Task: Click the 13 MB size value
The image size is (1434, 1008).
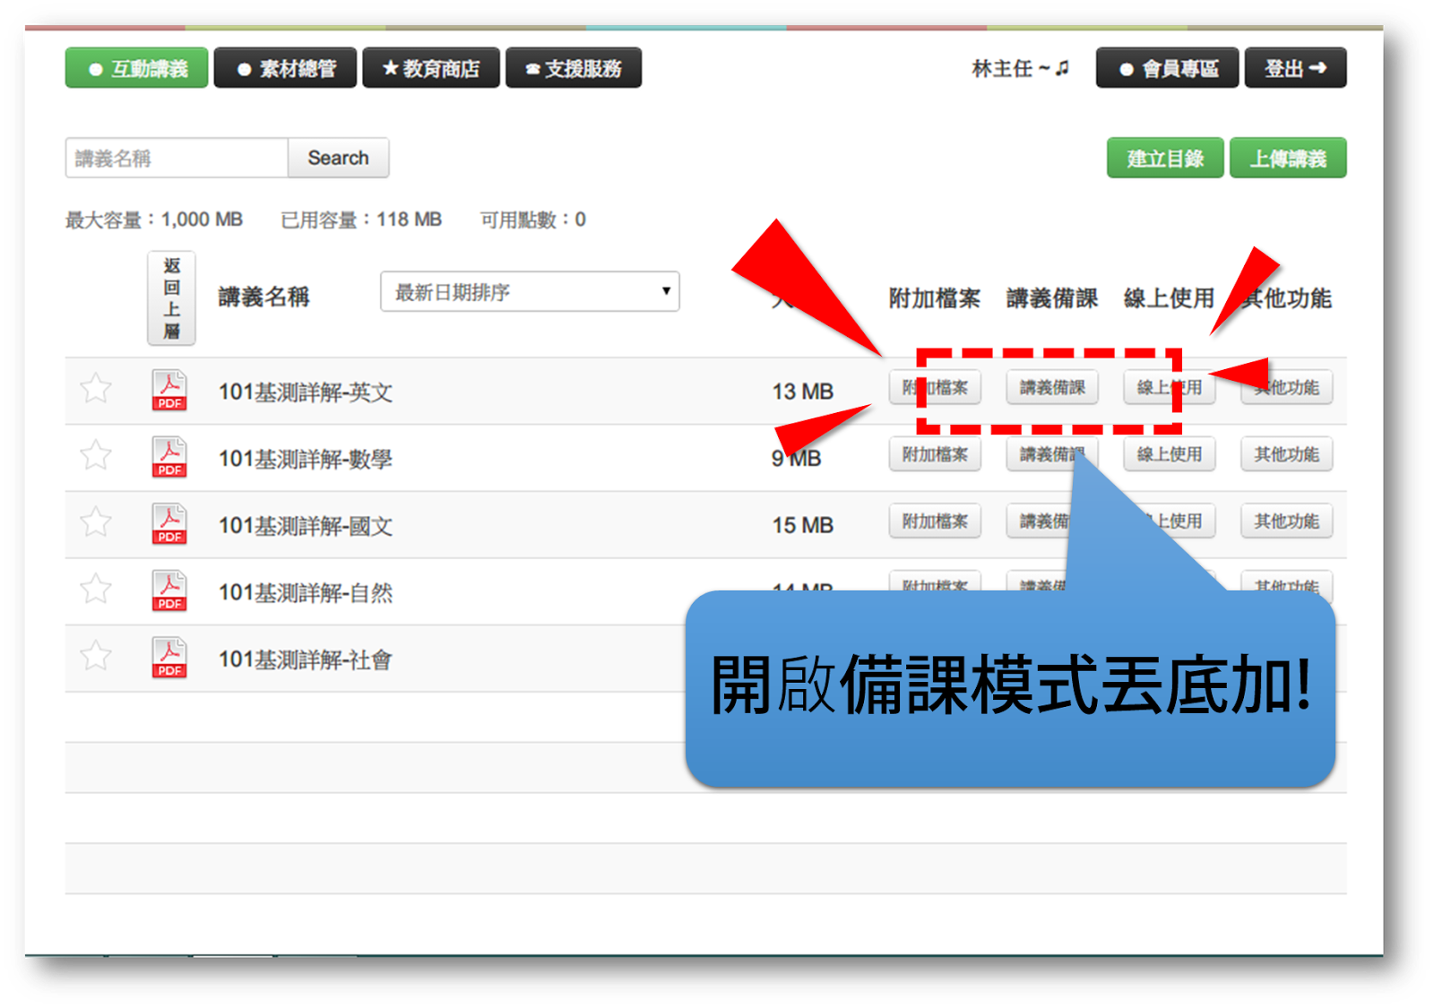Action: pyautogui.click(x=803, y=392)
